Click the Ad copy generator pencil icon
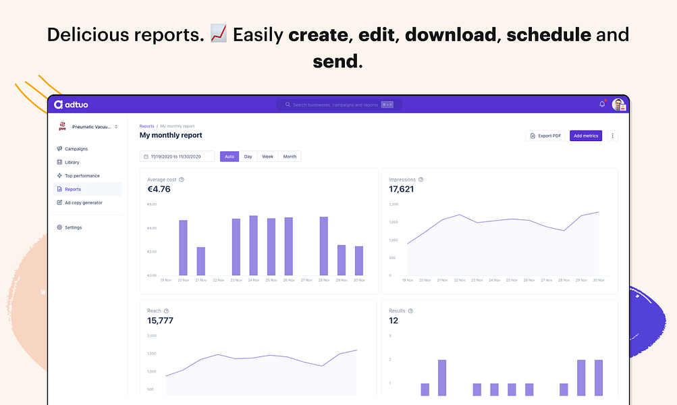Screen dimensions: 677x405 59,202
